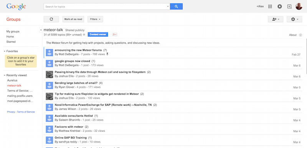Click the Google logo
This screenshot has height=148, width=307.
pos(16,7)
